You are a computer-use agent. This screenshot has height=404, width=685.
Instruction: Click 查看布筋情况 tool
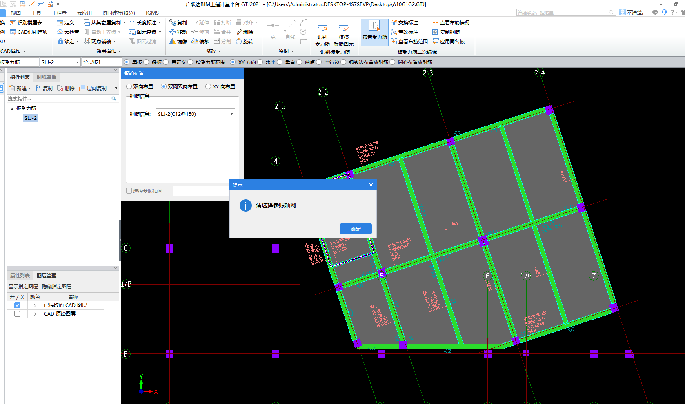451,22
